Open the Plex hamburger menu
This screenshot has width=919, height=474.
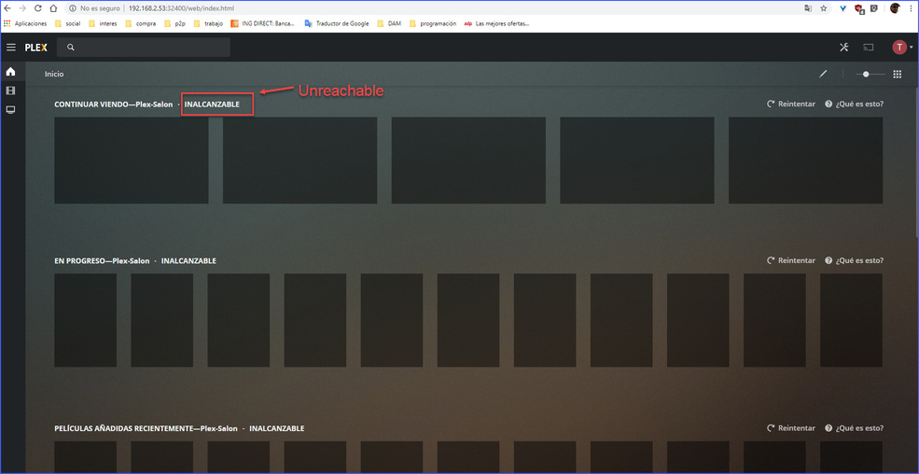click(x=10, y=48)
